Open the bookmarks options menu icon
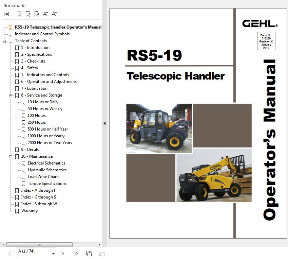Image resolution: width=288 pixels, height=259 pixels. [6, 14]
